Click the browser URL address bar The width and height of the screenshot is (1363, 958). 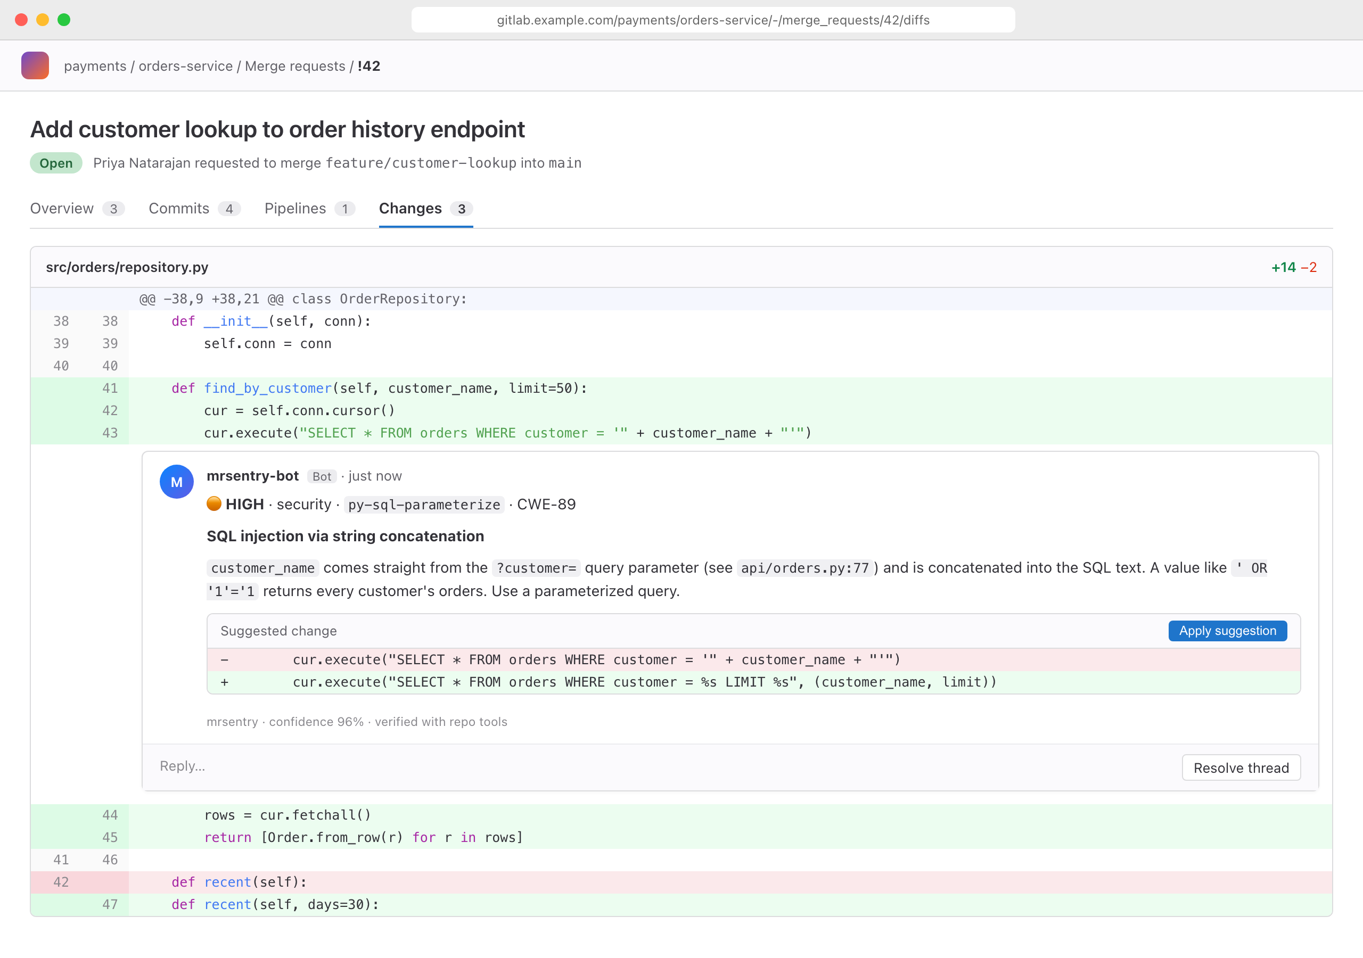click(713, 20)
